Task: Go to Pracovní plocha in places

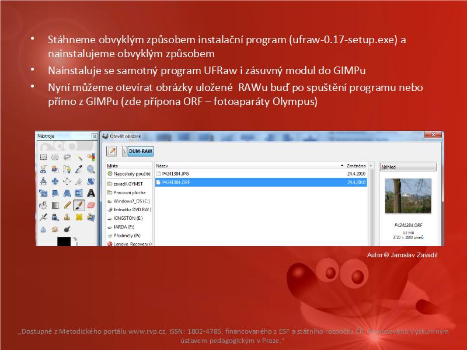Action: tap(129, 192)
